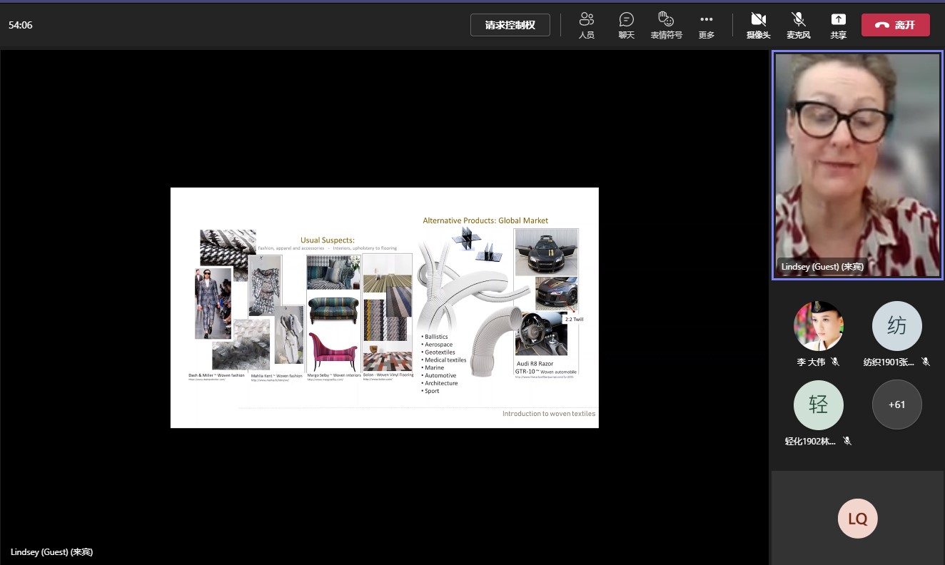Select Lindsey's video feed tile
Image resolution: width=945 pixels, height=565 pixels.
coord(857,166)
